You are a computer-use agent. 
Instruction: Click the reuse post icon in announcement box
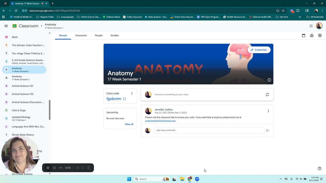pos(267,95)
